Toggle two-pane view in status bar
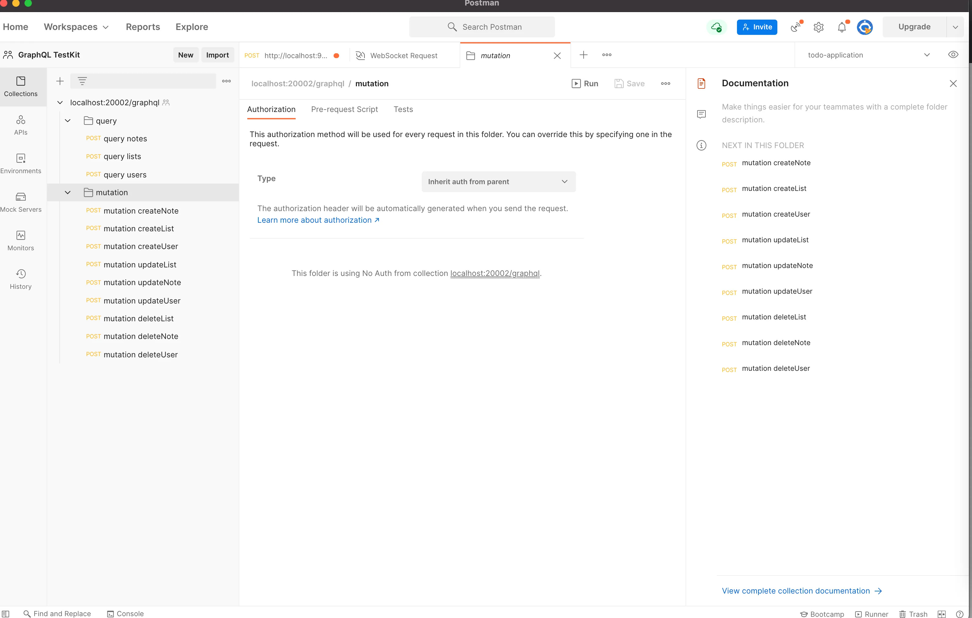The width and height of the screenshot is (972, 618). [942, 614]
